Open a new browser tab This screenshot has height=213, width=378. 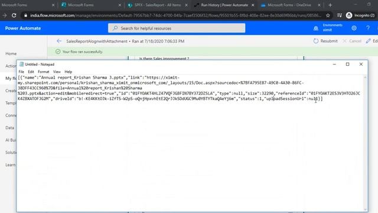click(x=330, y=5)
